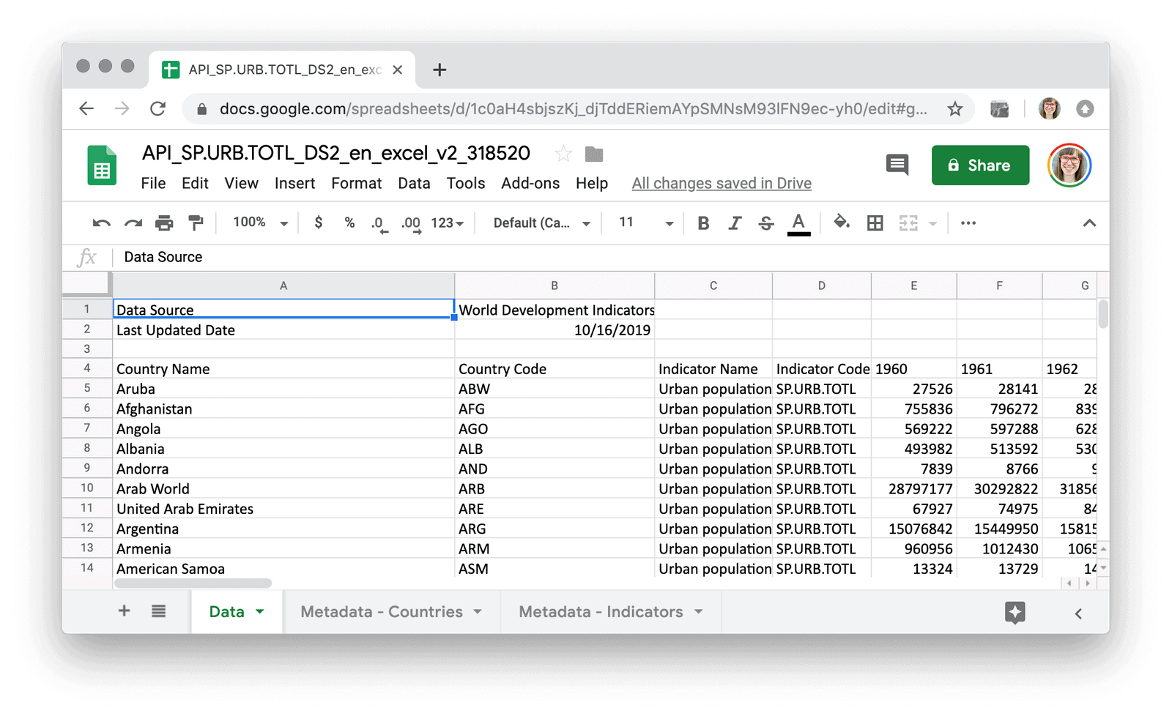Image resolution: width=1172 pixels, height=716 pixels.
Task: Select row 10 header
Action: [87, 488]
